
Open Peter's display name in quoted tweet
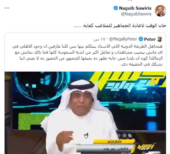click(150, 39)
